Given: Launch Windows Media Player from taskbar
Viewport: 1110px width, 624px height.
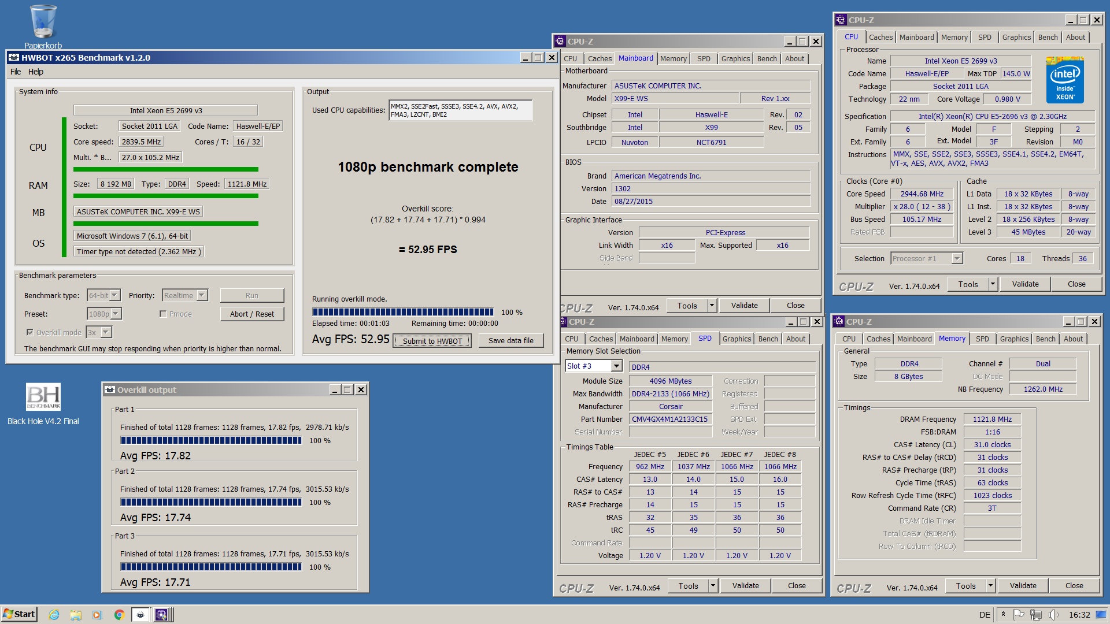Looking at the screenshot, I should click(x=97, y=615).
